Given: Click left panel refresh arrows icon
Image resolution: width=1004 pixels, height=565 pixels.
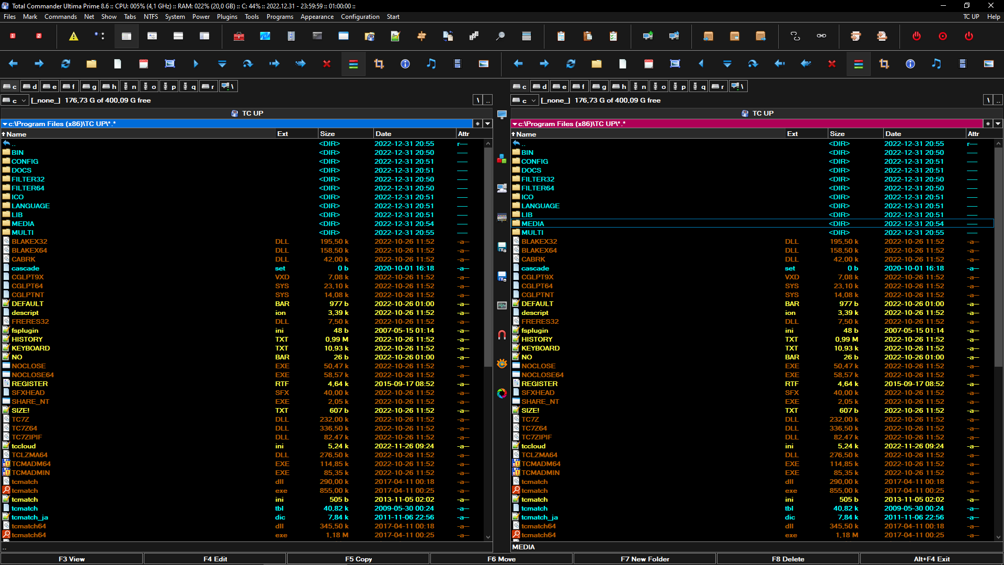Looking at the screenshot, I should click(x=65, y=64).
